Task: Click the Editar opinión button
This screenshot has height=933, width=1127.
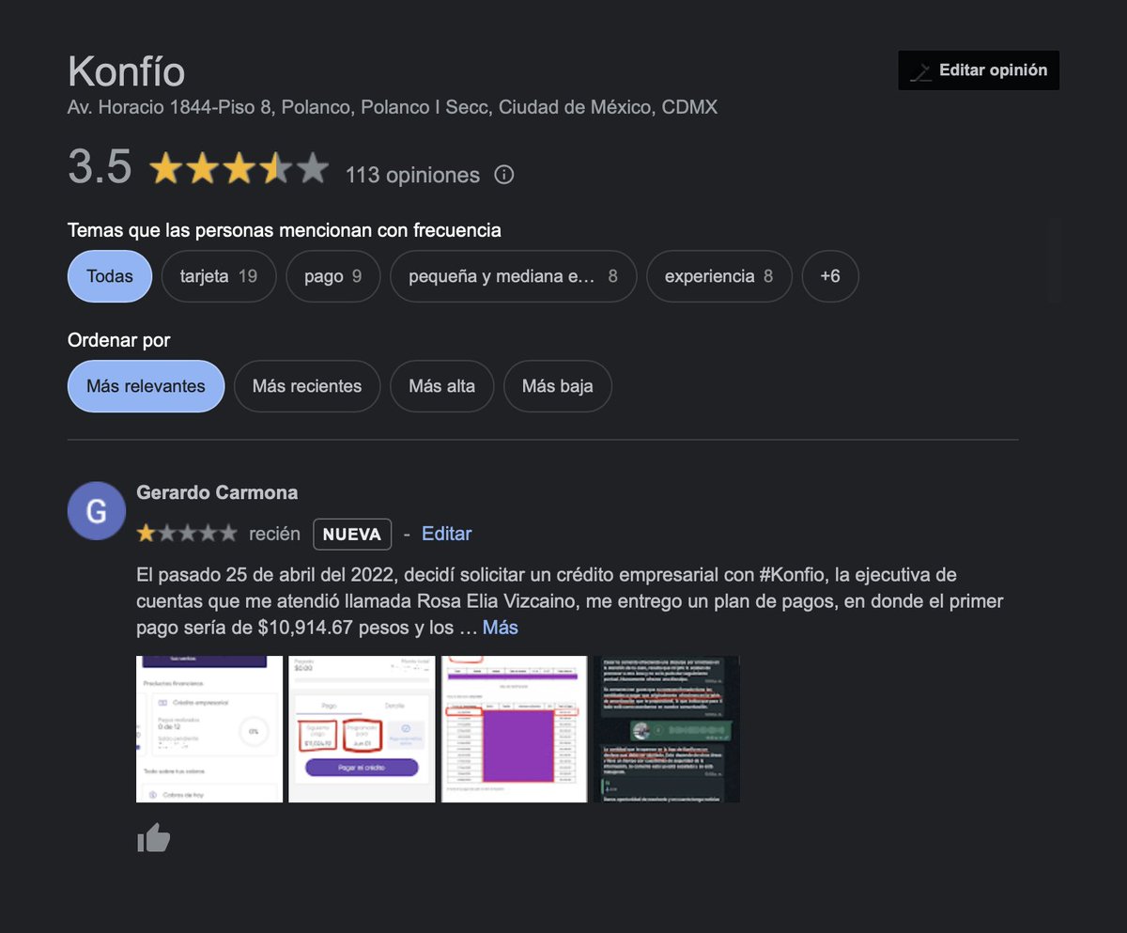Action: click(x=979, y=70)
